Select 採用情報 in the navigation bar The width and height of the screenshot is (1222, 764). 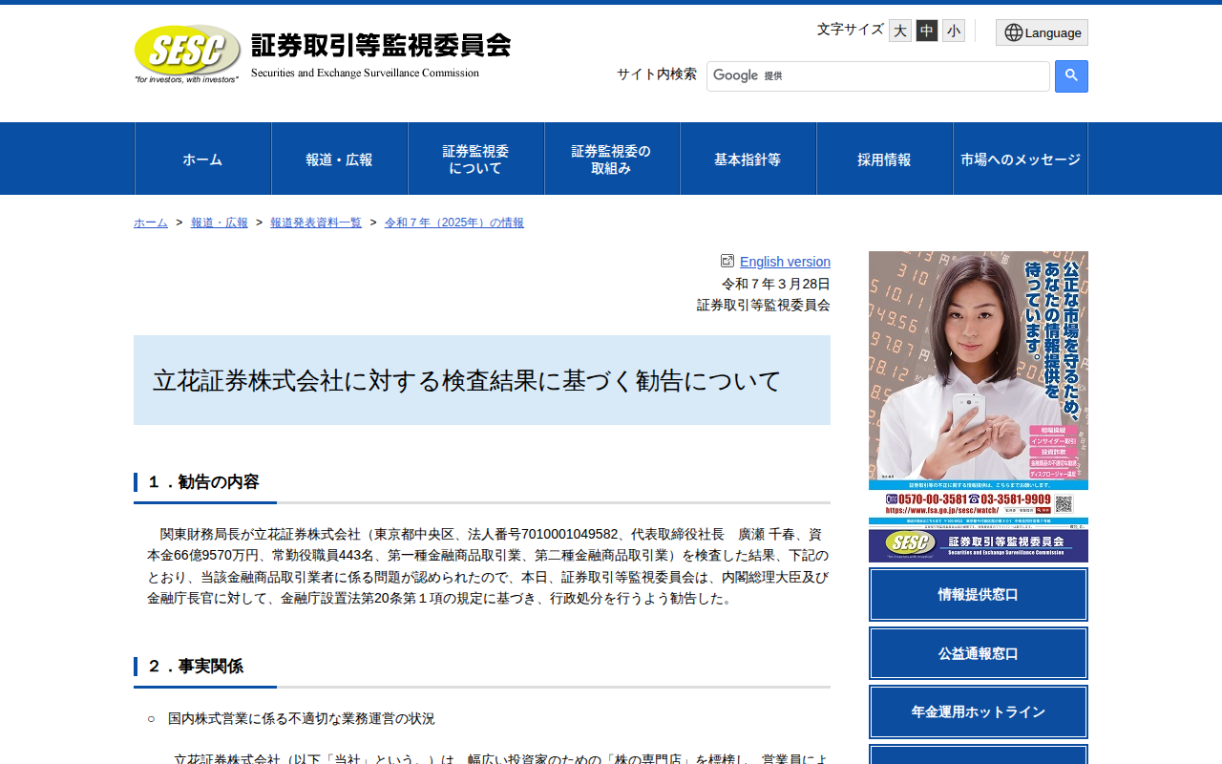click(x=885, y=159)
